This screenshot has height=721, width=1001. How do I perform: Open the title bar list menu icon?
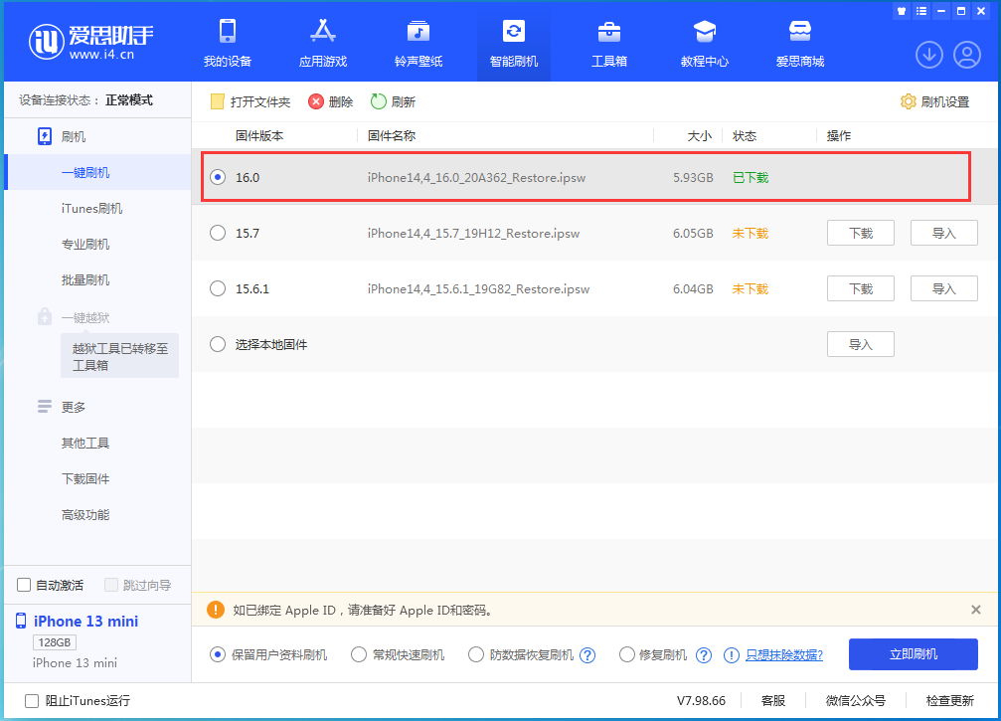pyautogui.click(x=921, y=11)
